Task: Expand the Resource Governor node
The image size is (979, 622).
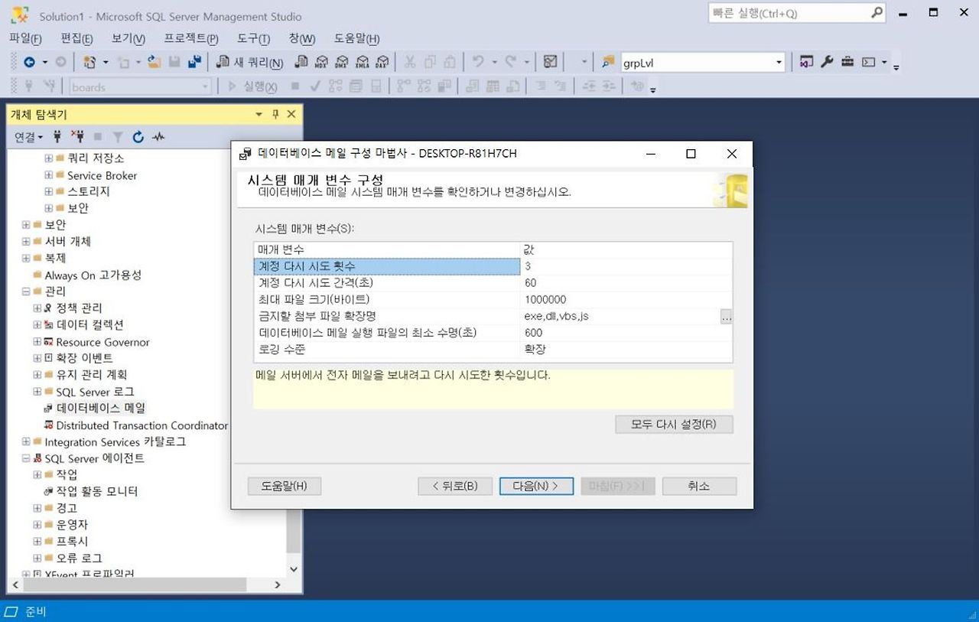Action: (37, 342)
